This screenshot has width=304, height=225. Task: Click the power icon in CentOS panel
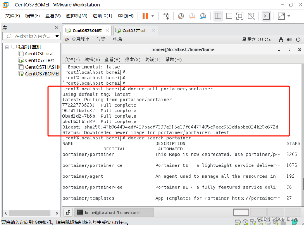pos(298,39)
